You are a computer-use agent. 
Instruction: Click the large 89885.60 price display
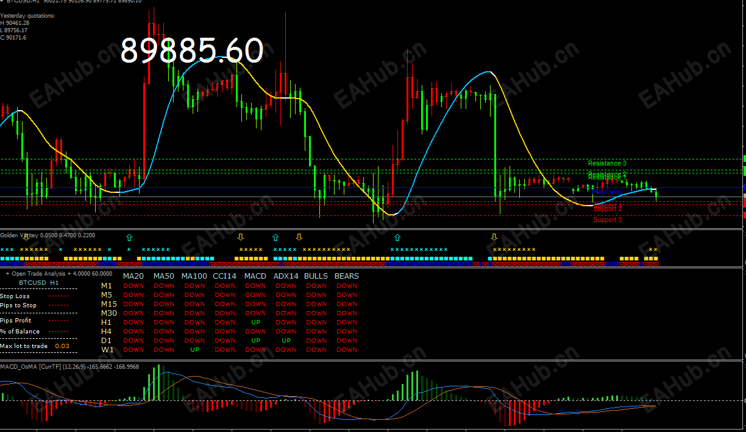(x=192, y=51)
